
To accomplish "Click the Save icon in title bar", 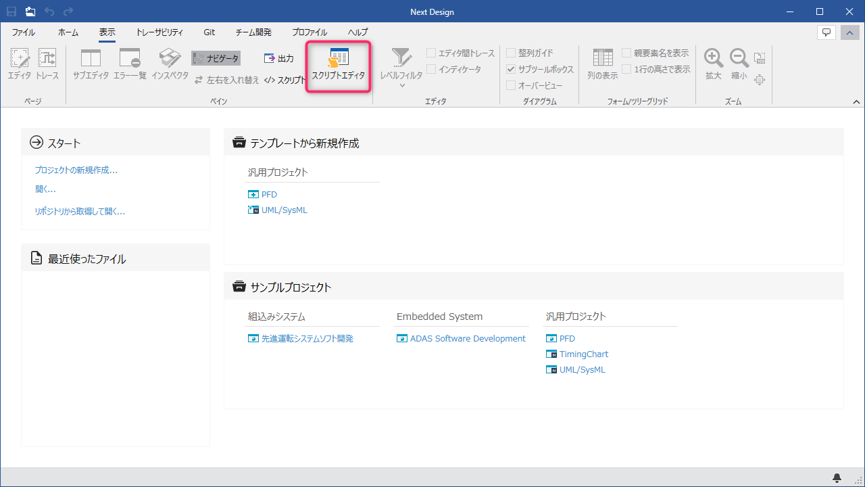I will 11,11.
